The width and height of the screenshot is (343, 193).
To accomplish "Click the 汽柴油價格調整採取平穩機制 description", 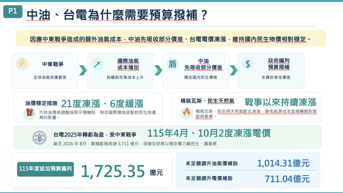I will coord(98,115).
